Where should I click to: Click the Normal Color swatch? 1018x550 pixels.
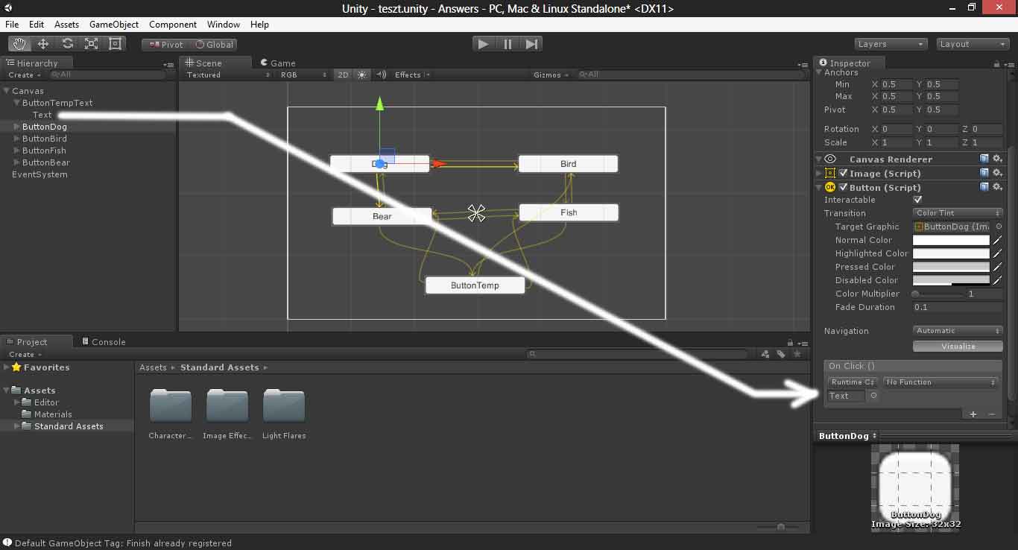tap(952, 240)
